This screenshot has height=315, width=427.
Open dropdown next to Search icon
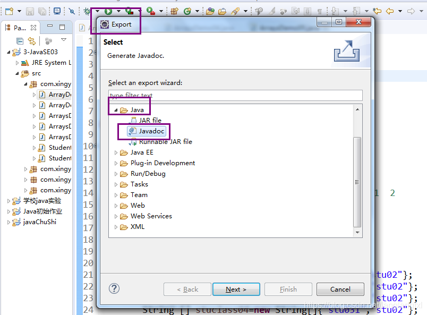(x=245, y=11)
